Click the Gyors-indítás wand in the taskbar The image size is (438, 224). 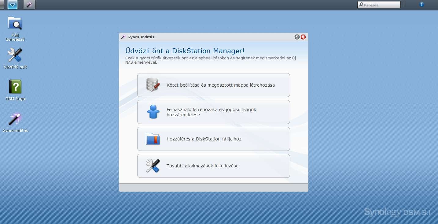pyautogui.click(x=29, y=5)
